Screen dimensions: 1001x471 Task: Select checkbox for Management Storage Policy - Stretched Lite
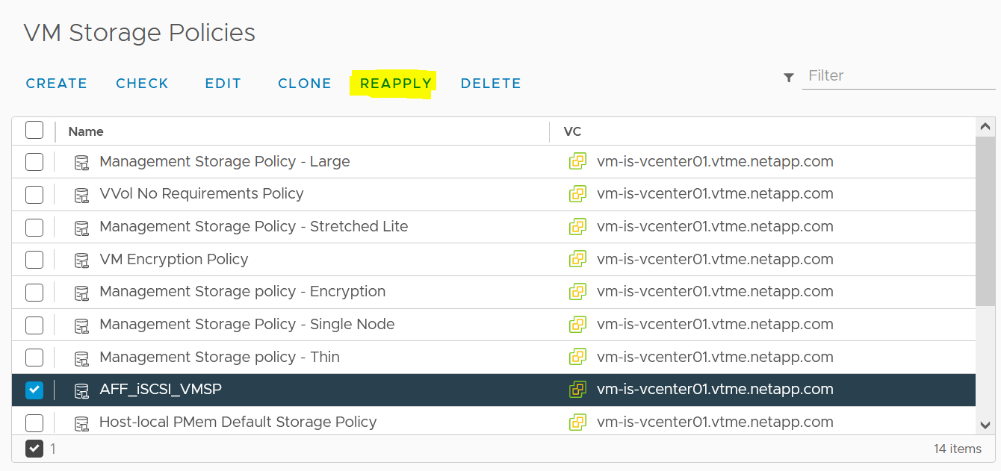tap(34, 227)
